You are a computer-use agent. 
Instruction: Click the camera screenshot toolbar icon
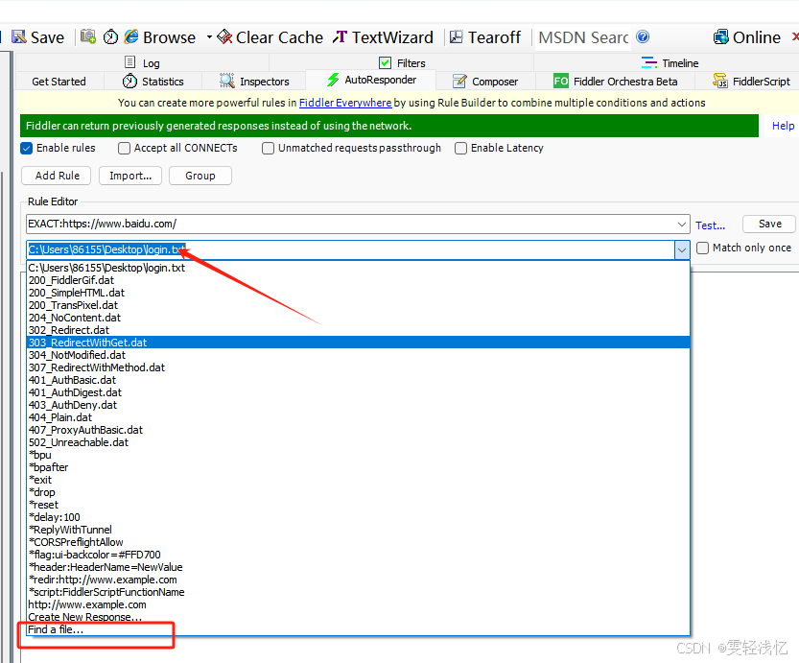88,36
